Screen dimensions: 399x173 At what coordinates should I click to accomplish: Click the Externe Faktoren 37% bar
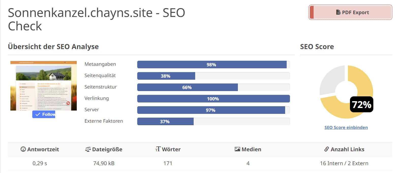(x=213, y=121)
